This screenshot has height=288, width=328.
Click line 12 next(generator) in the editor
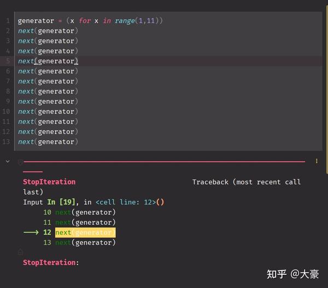pos(48,132)
